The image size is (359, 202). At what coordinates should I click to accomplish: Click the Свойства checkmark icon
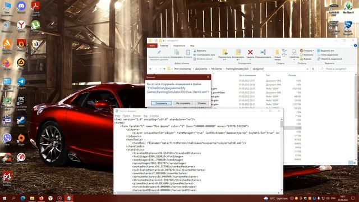294,52
